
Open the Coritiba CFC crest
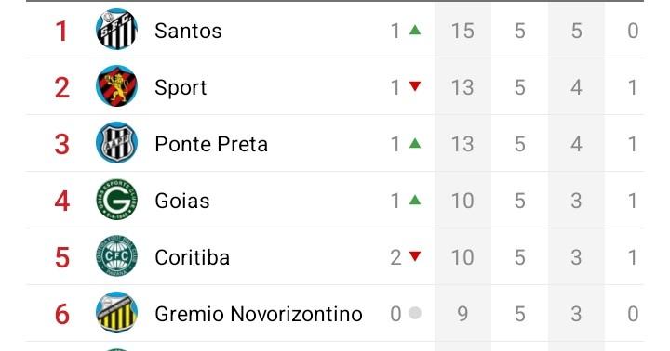[x=116, y=256]
